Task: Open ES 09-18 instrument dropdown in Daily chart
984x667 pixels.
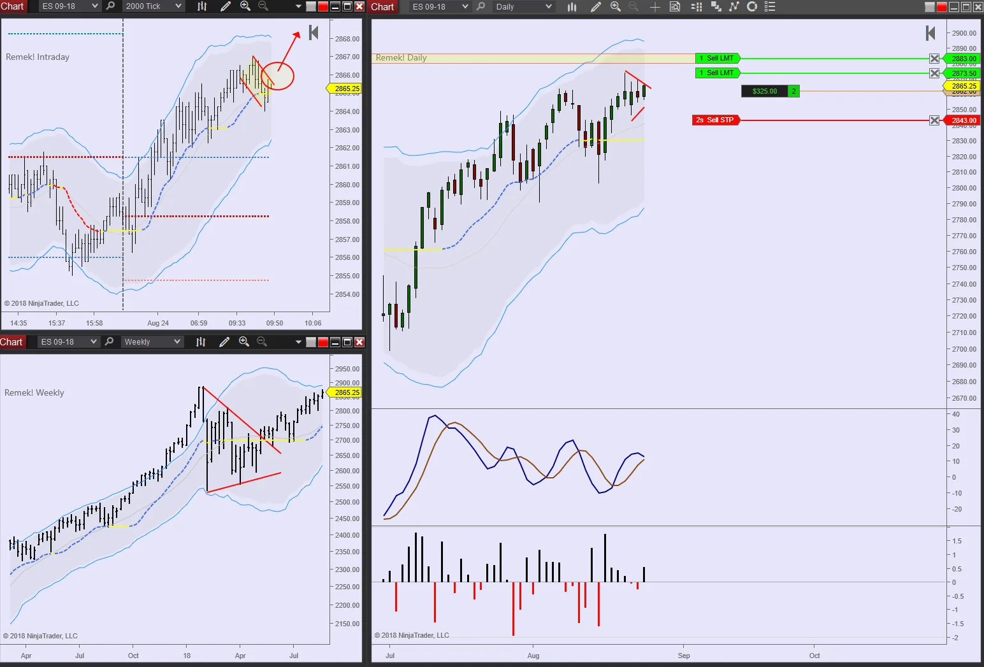Action: tap(440, 6)
